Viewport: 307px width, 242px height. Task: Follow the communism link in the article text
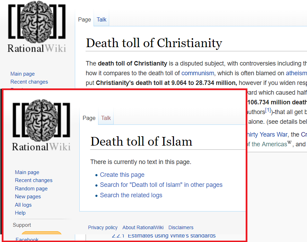click(x=198, y=73)
